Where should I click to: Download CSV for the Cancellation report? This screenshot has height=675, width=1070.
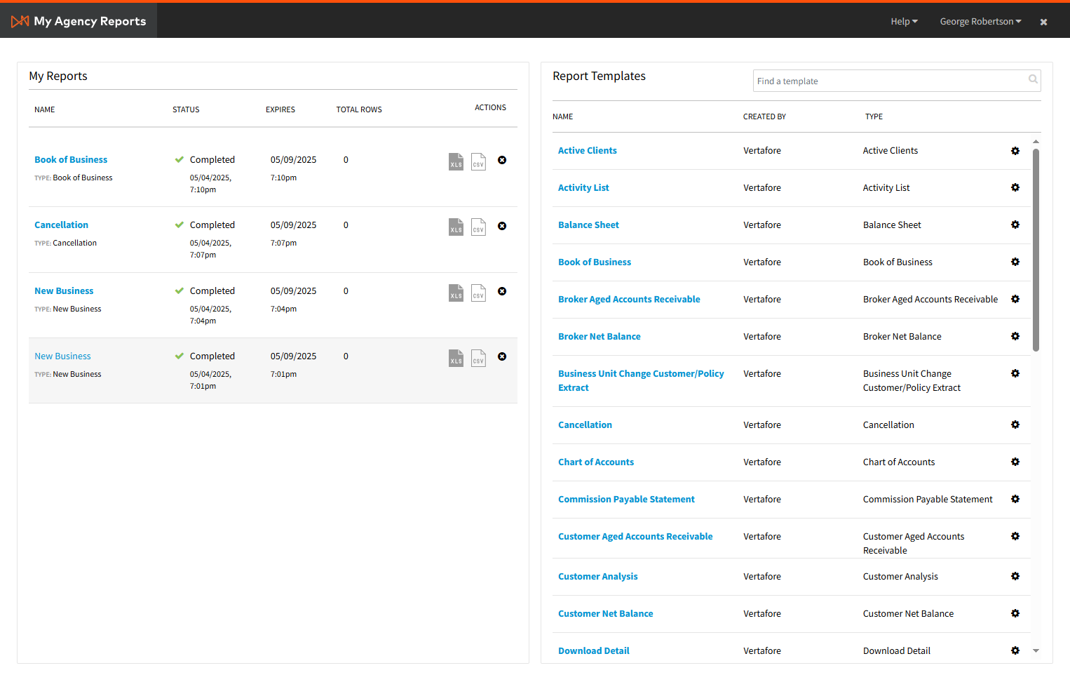coord(478,227)
